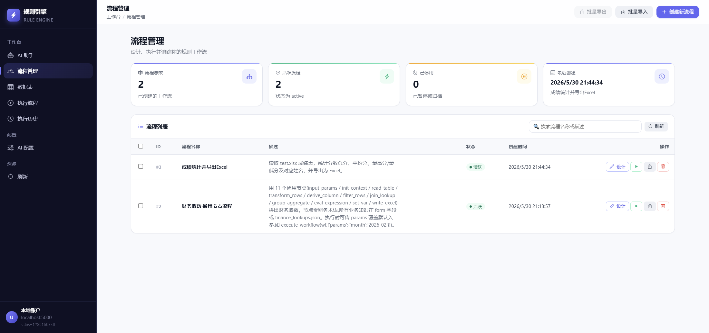709x333 pixels.
Task: Select 流程管理 in the sidebar
Action: click(x=48, y=71)
